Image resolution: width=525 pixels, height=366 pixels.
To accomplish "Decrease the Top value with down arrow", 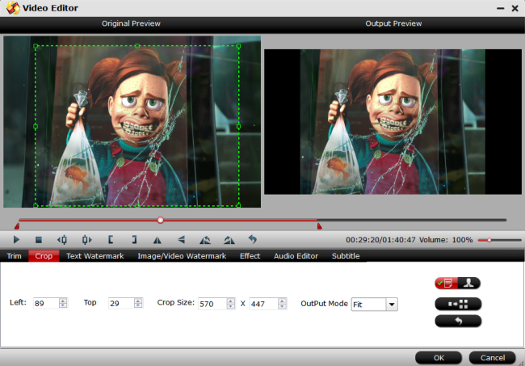I will [138, 305].
